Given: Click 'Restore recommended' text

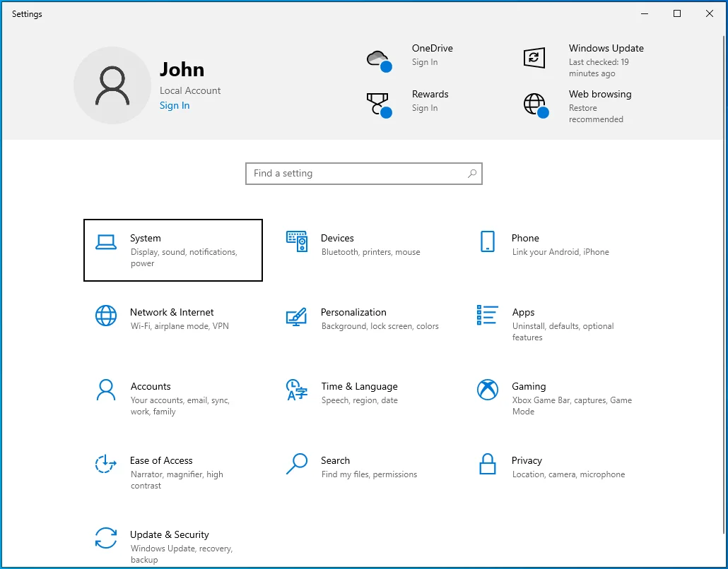Looking at the screenshot, I should click(596, 114).
